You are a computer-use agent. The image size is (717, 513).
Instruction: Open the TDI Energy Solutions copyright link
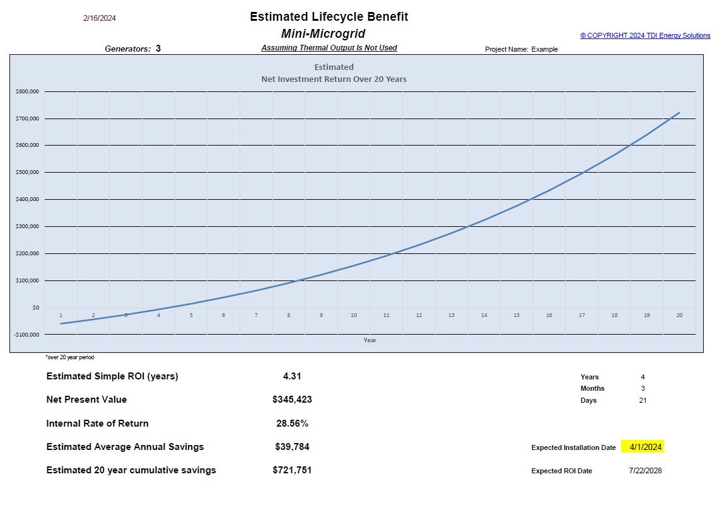[644, 35]
